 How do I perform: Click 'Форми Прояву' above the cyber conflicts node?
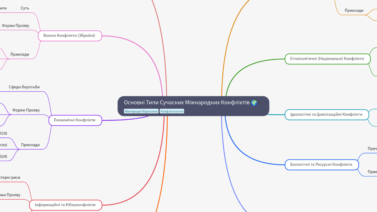point(10,195)
